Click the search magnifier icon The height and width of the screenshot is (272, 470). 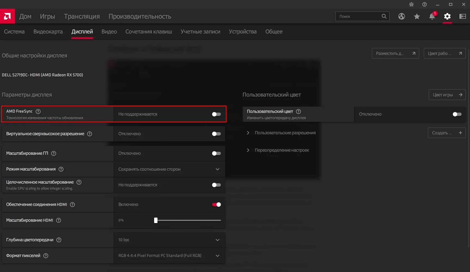(384, 16)
